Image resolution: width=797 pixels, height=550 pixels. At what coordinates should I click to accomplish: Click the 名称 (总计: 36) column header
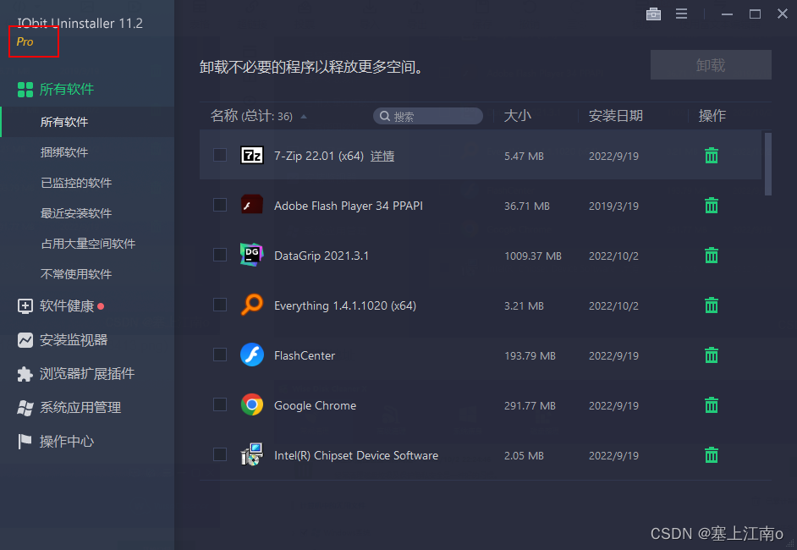(251, 116)
